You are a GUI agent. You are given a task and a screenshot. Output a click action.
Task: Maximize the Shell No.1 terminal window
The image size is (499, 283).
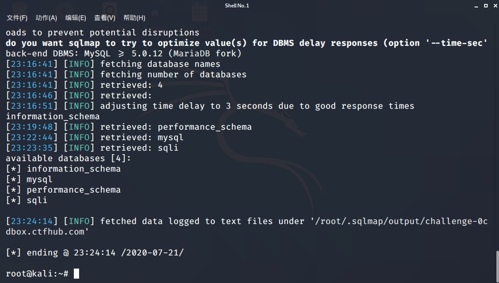485,6
